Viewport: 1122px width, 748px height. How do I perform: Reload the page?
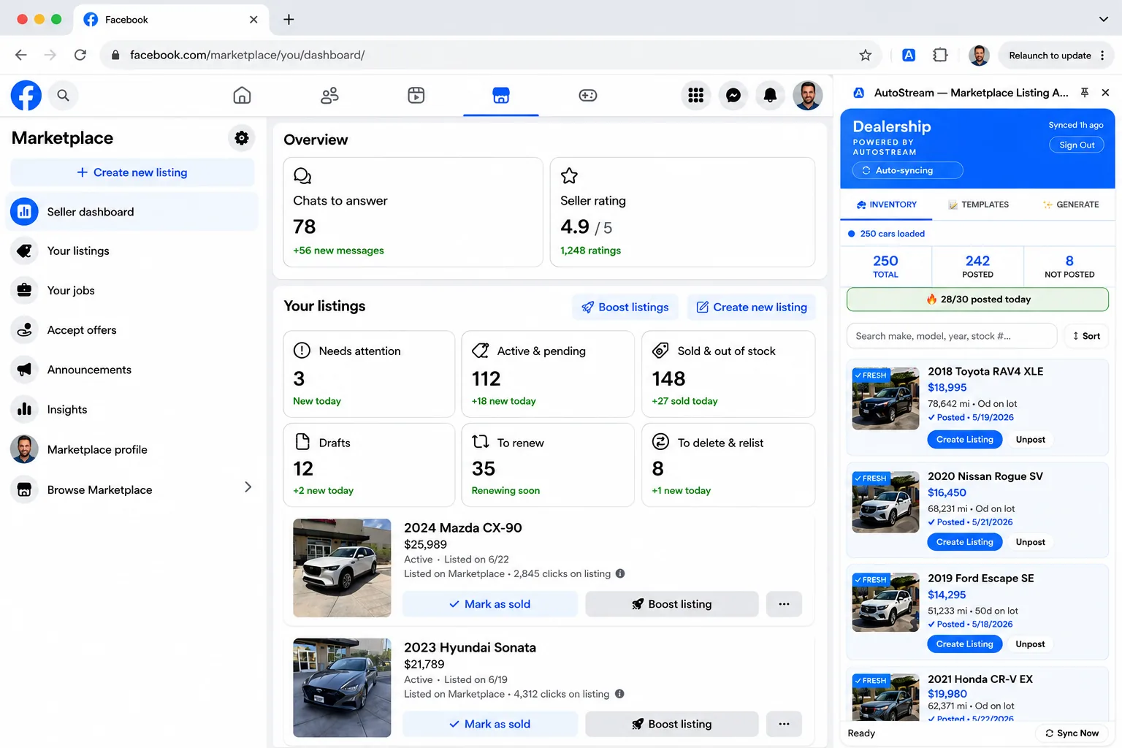click(80, 55)
